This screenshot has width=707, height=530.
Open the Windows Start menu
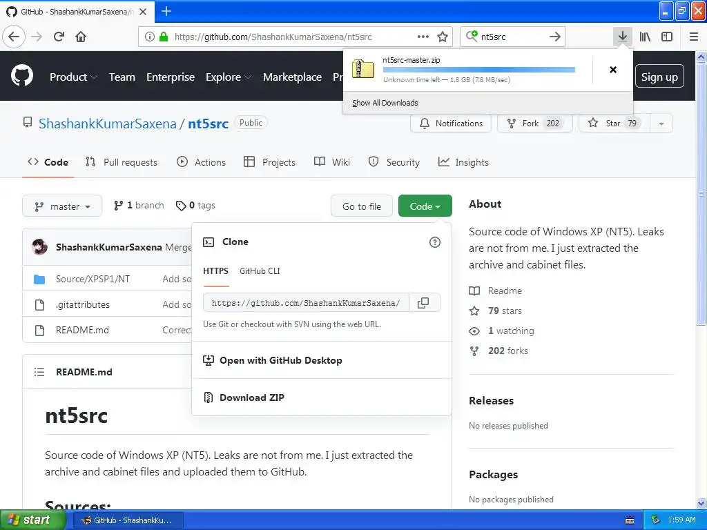[32, 520]
